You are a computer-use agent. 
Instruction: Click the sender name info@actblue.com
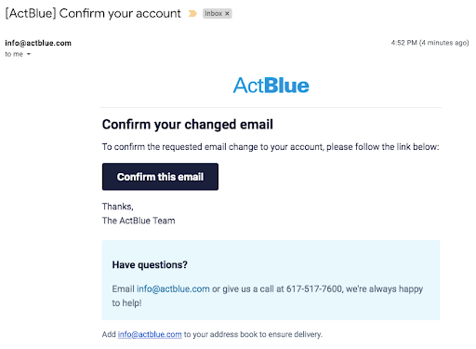[38, 43]
